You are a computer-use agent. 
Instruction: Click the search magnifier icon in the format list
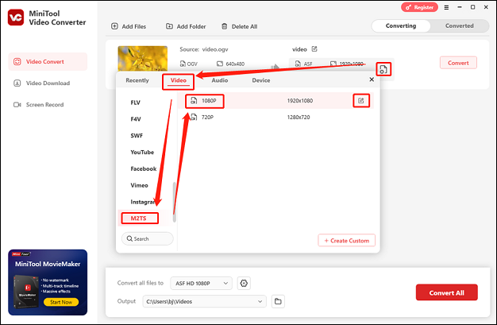pos(129,238)
